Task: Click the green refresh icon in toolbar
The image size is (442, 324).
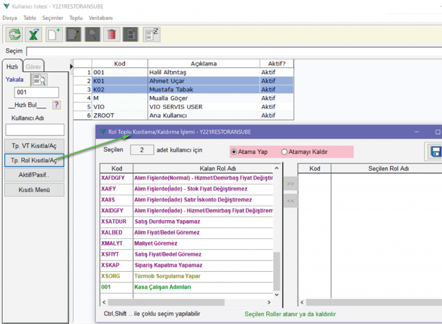Action: point(15,35)
